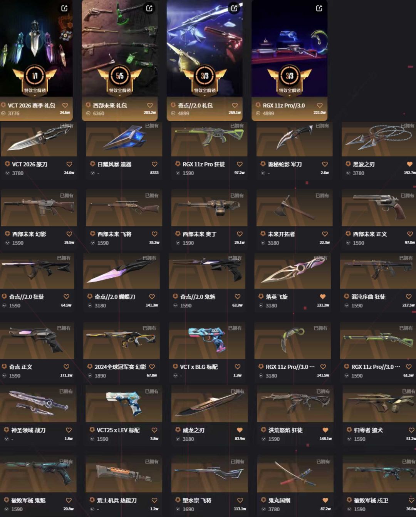Click share icon on 西部未来礼包 bundle

point(149,8)
